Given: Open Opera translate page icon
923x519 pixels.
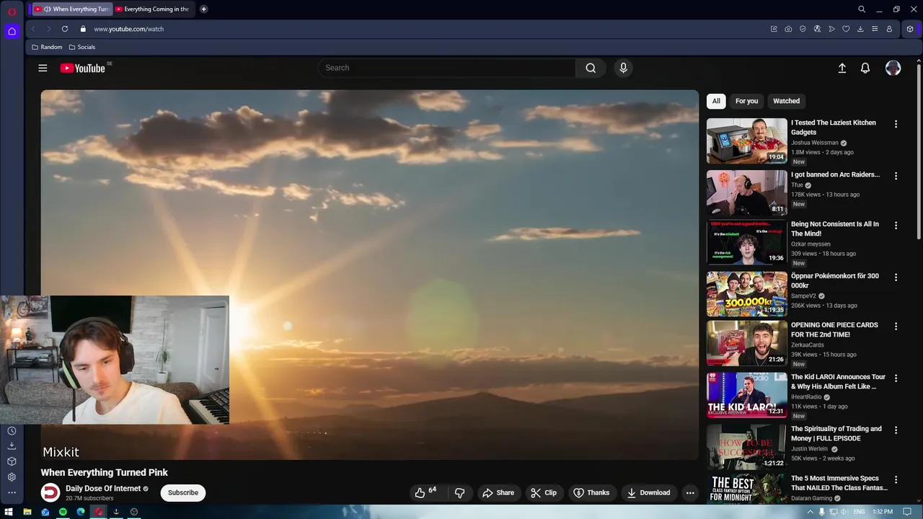Looking at the screenshot, I should 817,29.
